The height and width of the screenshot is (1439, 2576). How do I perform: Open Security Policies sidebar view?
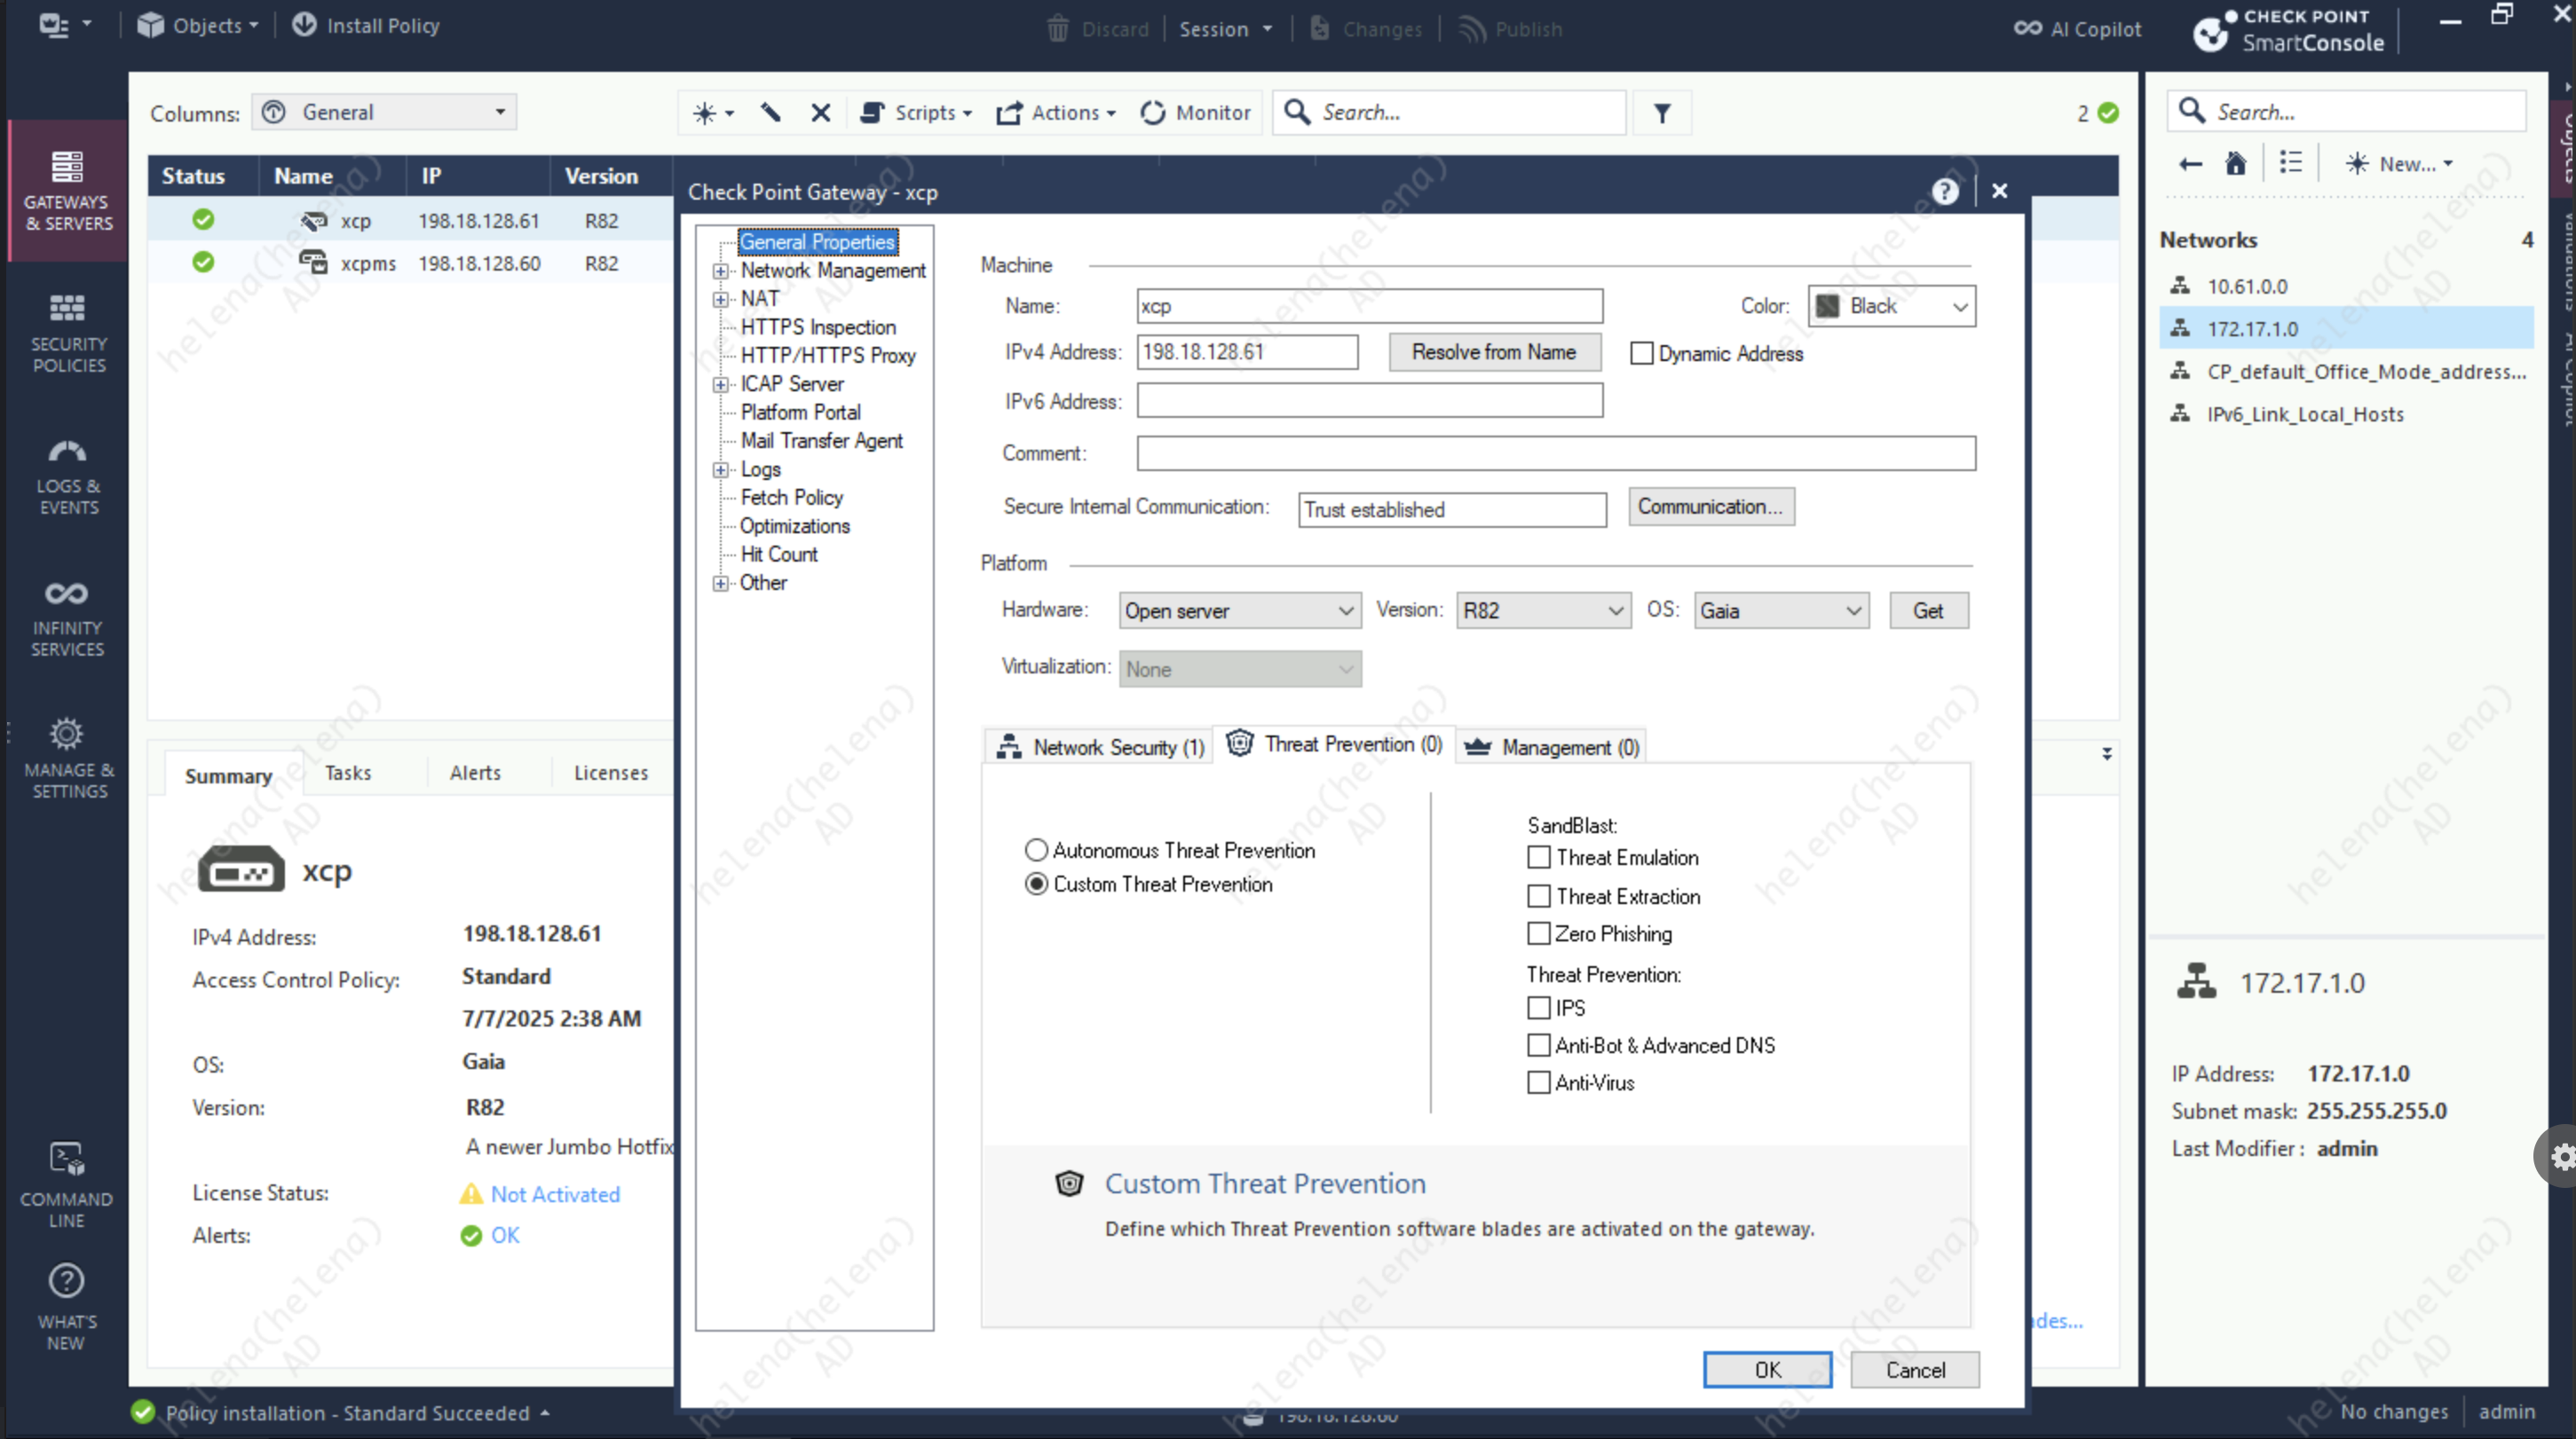pos(67,332)
